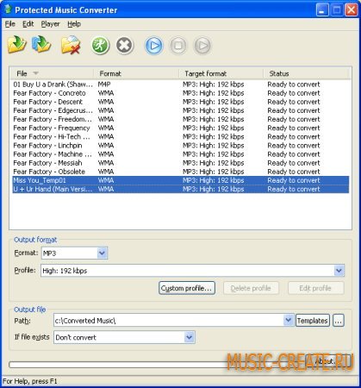Select Fear Factory - Concreto row
The height and width of the screenshot is (388, 361).
[181, 93]
